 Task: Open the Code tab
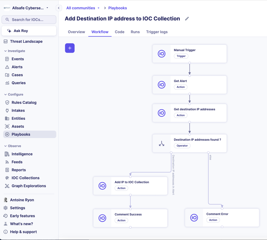(119, 32)
